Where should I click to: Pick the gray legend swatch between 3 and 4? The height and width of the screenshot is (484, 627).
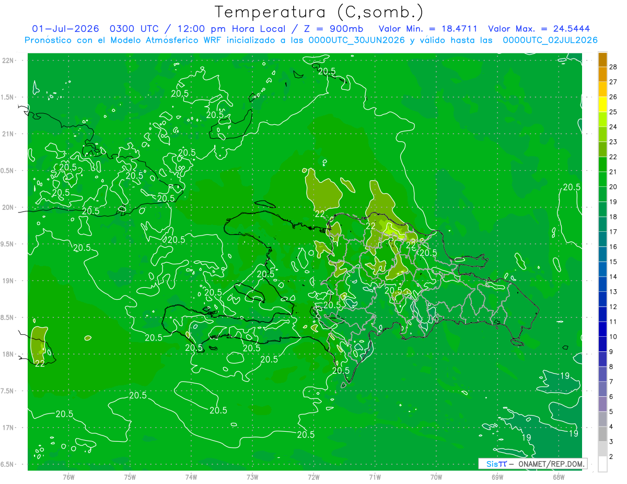click(602, 434)
